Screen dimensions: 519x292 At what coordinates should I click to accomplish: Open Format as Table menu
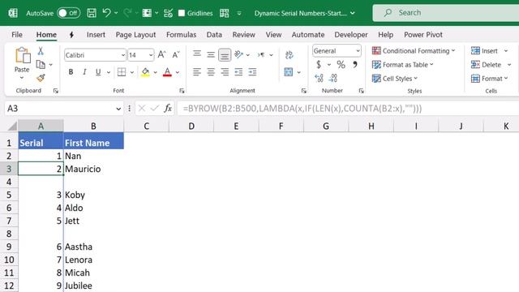pos(403,65)
